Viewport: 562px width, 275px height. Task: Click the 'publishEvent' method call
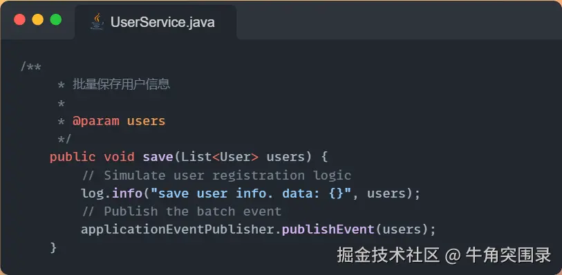pyautogui.click(x=328, y=229)
